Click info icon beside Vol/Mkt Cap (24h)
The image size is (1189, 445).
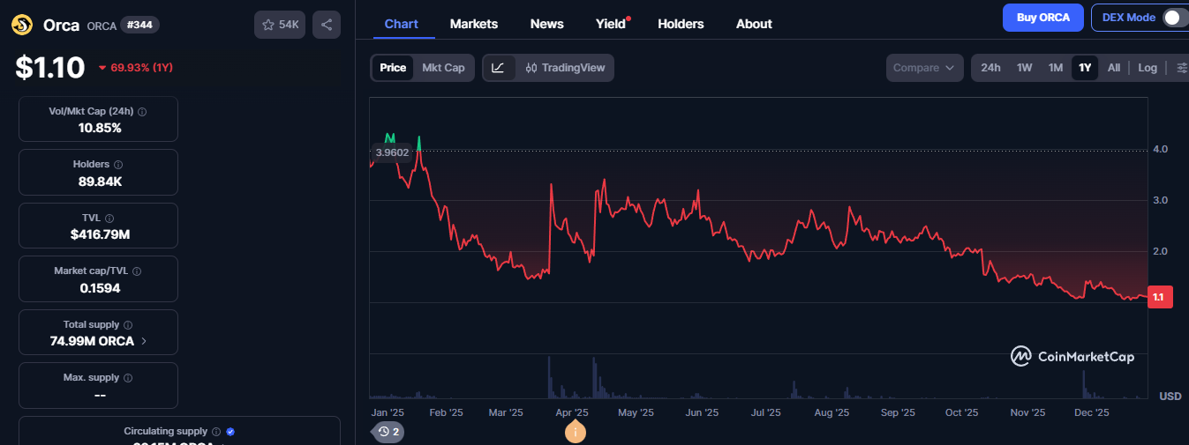pos(142,112)
